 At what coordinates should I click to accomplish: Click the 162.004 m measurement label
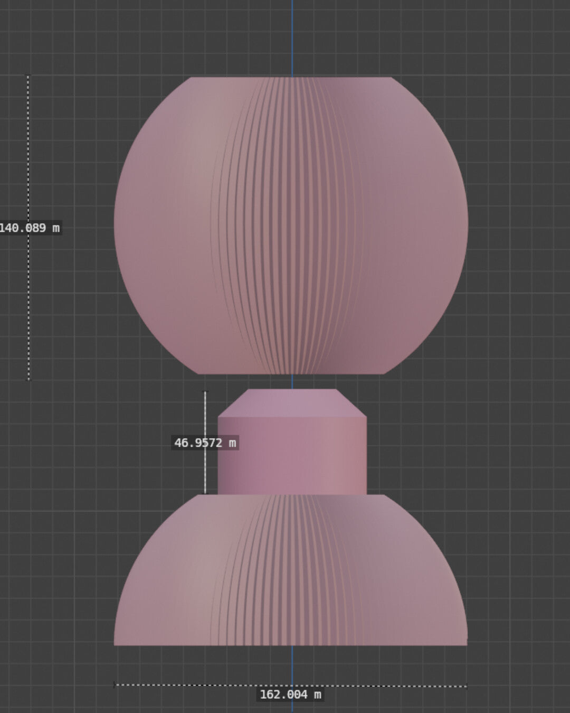point(290,695)
